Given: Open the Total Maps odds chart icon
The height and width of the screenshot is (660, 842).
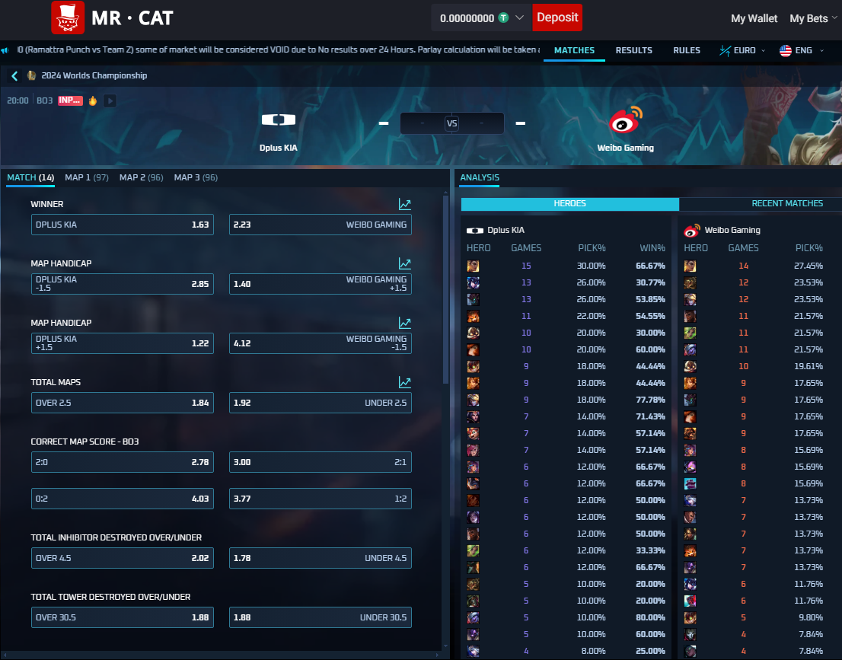Looking at the screenshot, I should click(404, 382).
